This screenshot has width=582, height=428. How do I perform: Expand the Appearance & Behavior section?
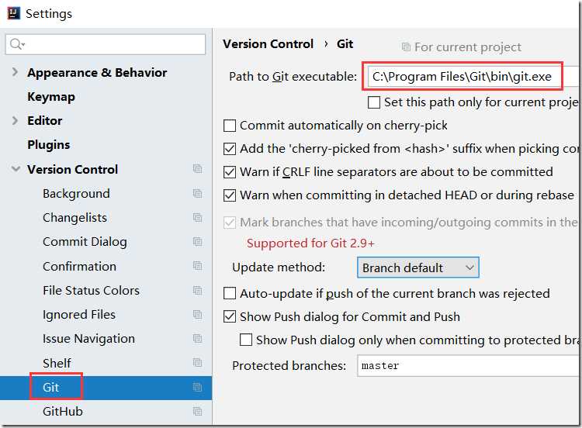(x=16, y=73)
